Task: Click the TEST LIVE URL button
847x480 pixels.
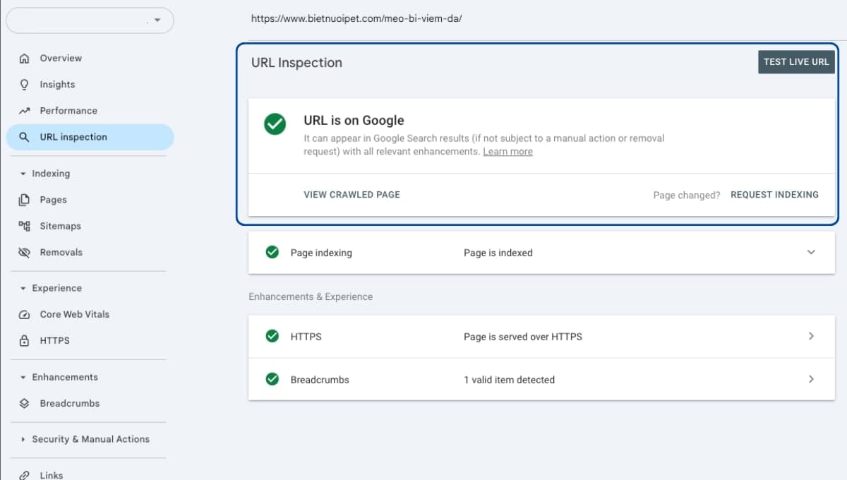Action: (x=796, y=62)
